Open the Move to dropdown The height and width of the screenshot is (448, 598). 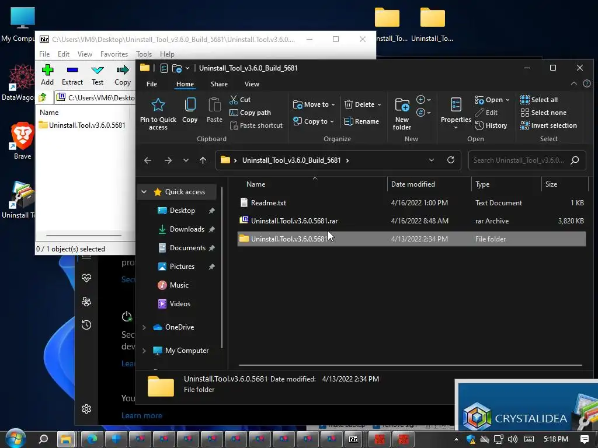pyautogui.click(x=314, y=104)
